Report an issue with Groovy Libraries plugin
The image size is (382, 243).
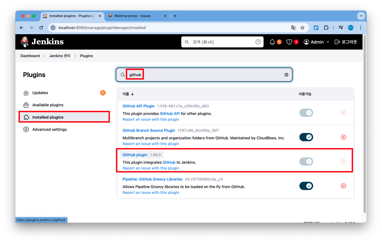(x=151, y=193)
